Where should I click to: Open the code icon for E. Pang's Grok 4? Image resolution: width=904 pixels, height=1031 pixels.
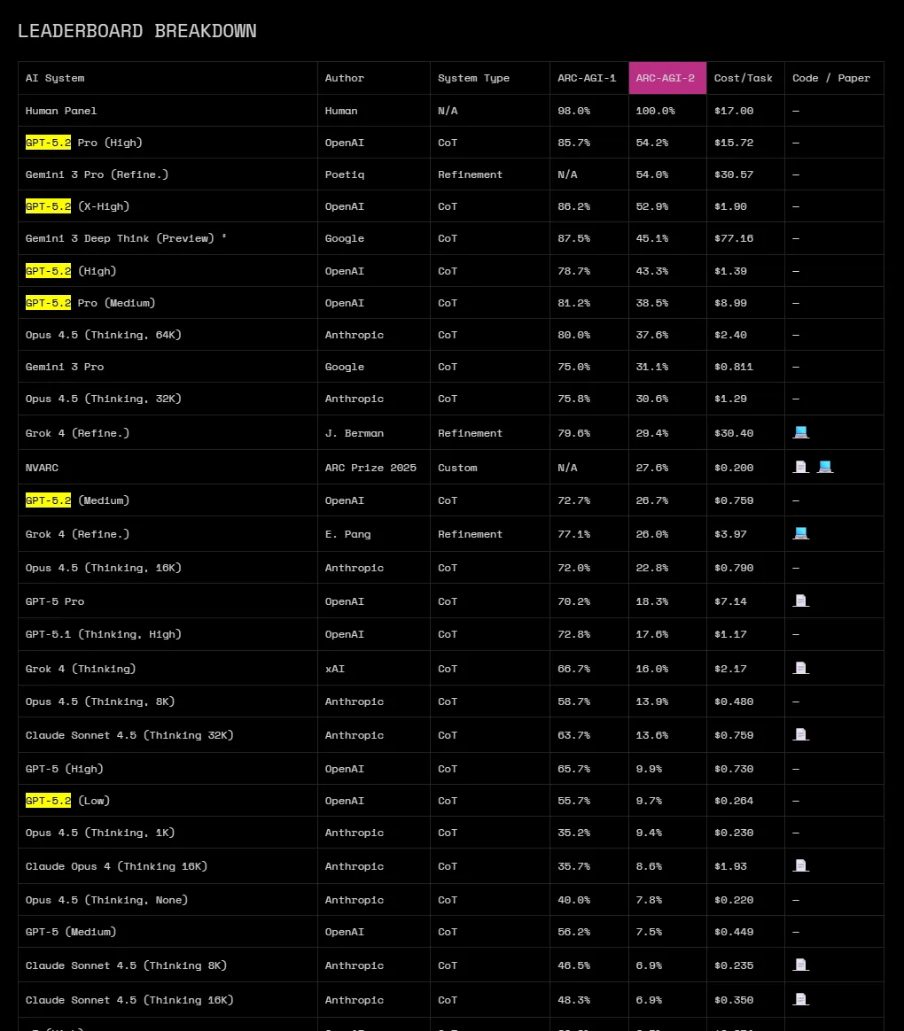coord(801,533)
